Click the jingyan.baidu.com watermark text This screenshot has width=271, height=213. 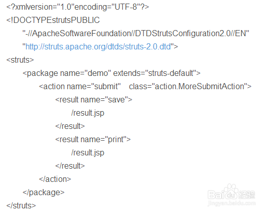(232, 203)
